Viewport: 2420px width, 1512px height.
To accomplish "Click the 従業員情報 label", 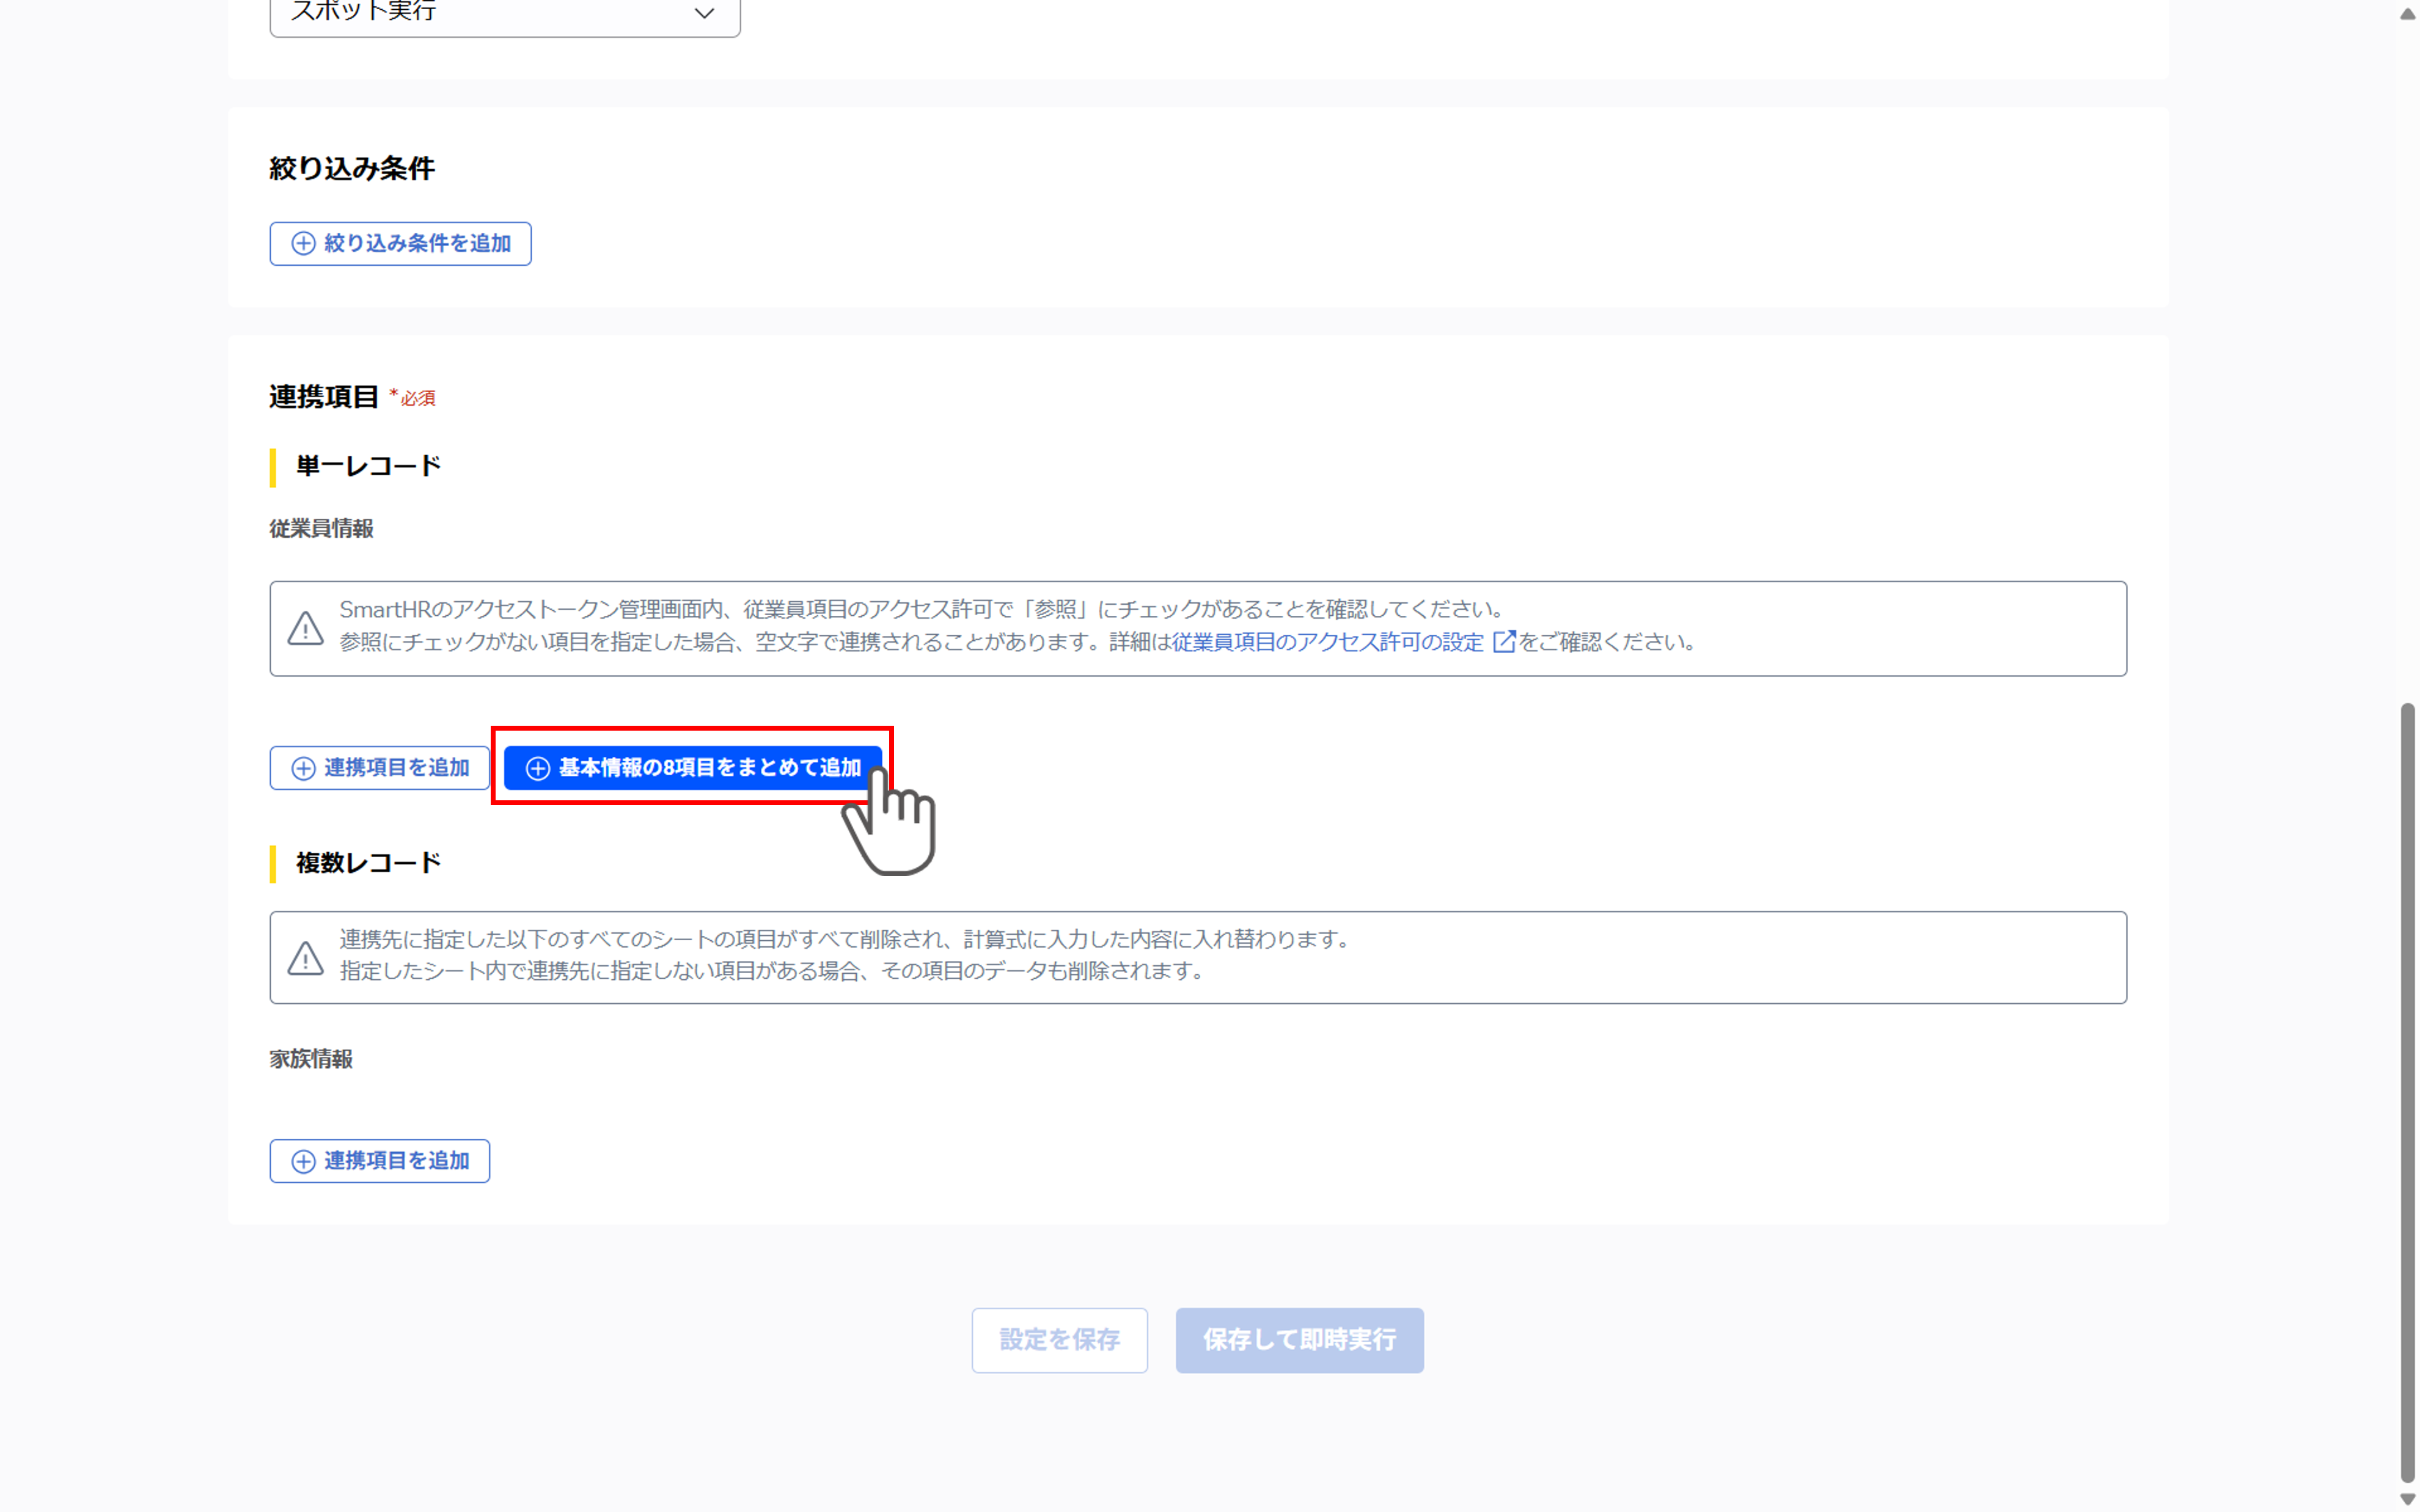I will click(321, 529).
